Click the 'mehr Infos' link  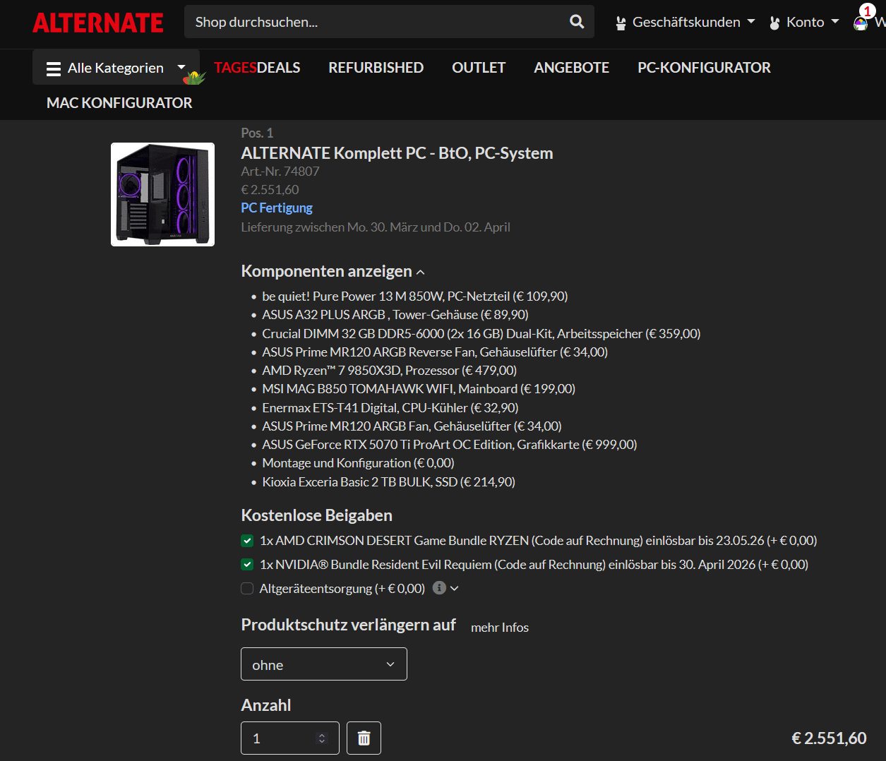(499, 628)
